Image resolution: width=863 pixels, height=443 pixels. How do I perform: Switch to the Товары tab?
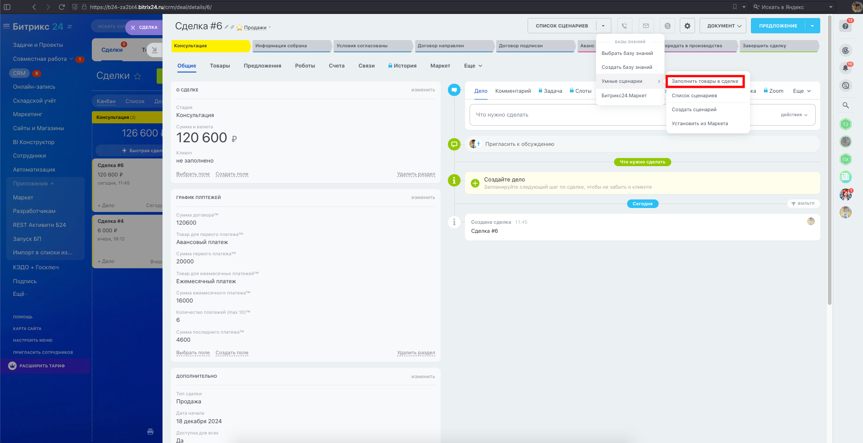220,66
